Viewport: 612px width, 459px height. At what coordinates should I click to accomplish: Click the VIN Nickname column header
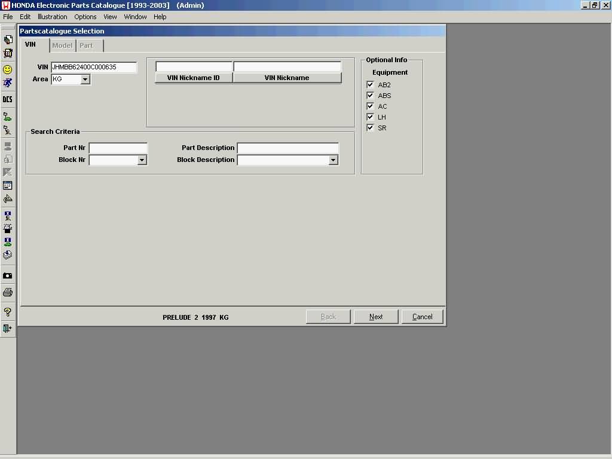pos(287,78)
